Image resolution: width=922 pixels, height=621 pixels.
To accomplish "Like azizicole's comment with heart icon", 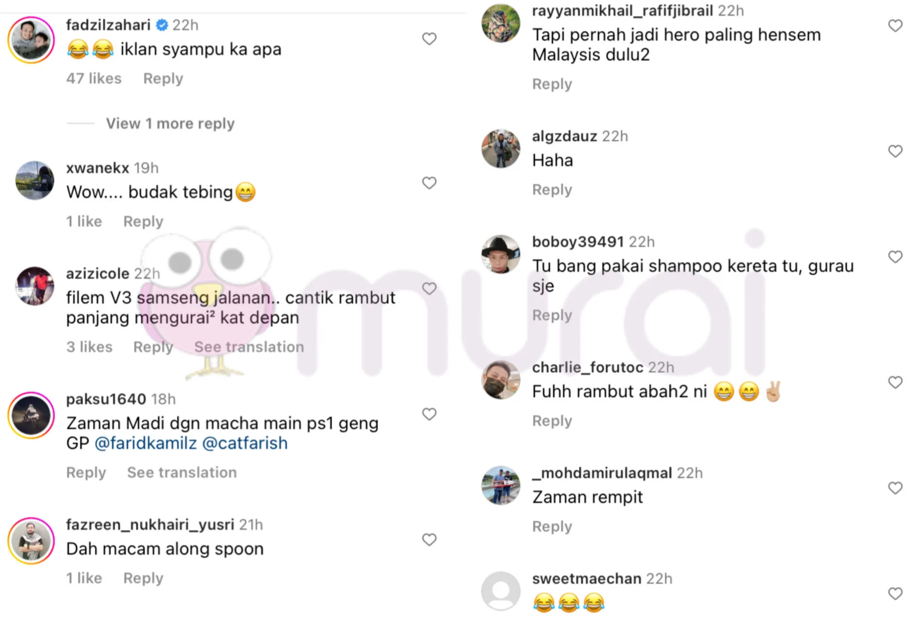I will (429, 288).
